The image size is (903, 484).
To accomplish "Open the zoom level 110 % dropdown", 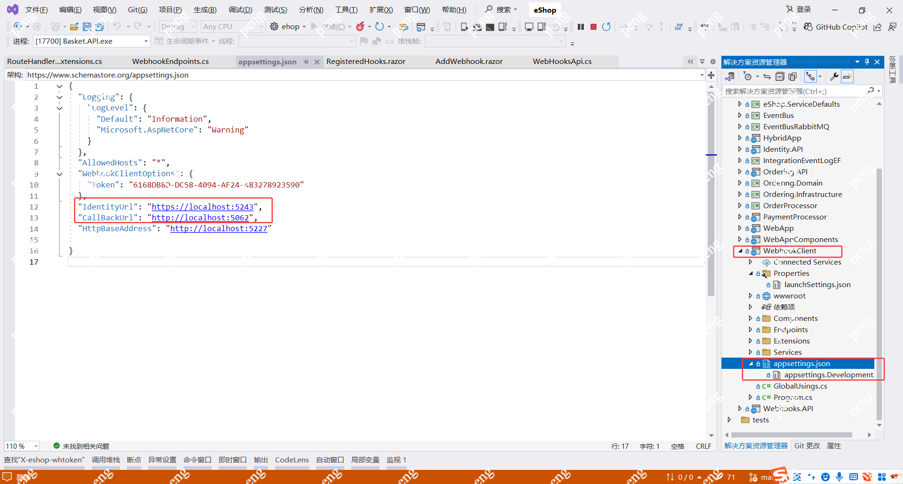I will click(22, 446).
